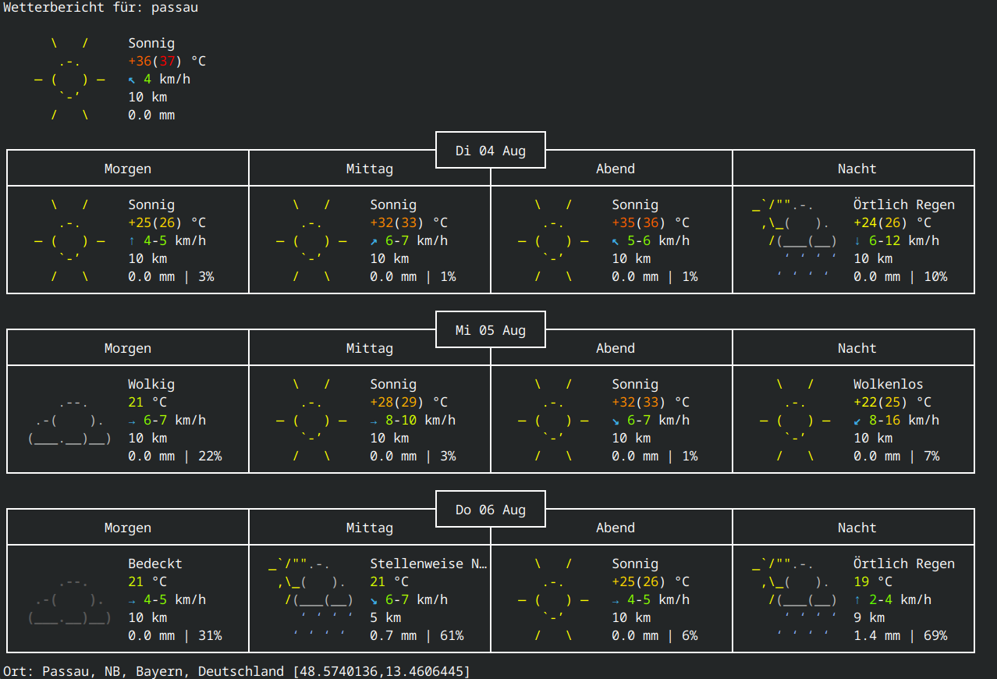This screenshot has width=997, height=679.
Task: Click the rain cloud icon for Do 06 Aug Nacht
Action: (795, 600)
